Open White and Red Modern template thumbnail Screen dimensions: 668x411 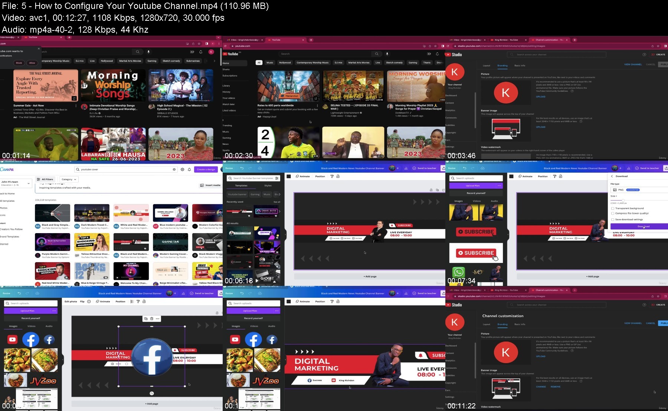(x=131, y=213)
